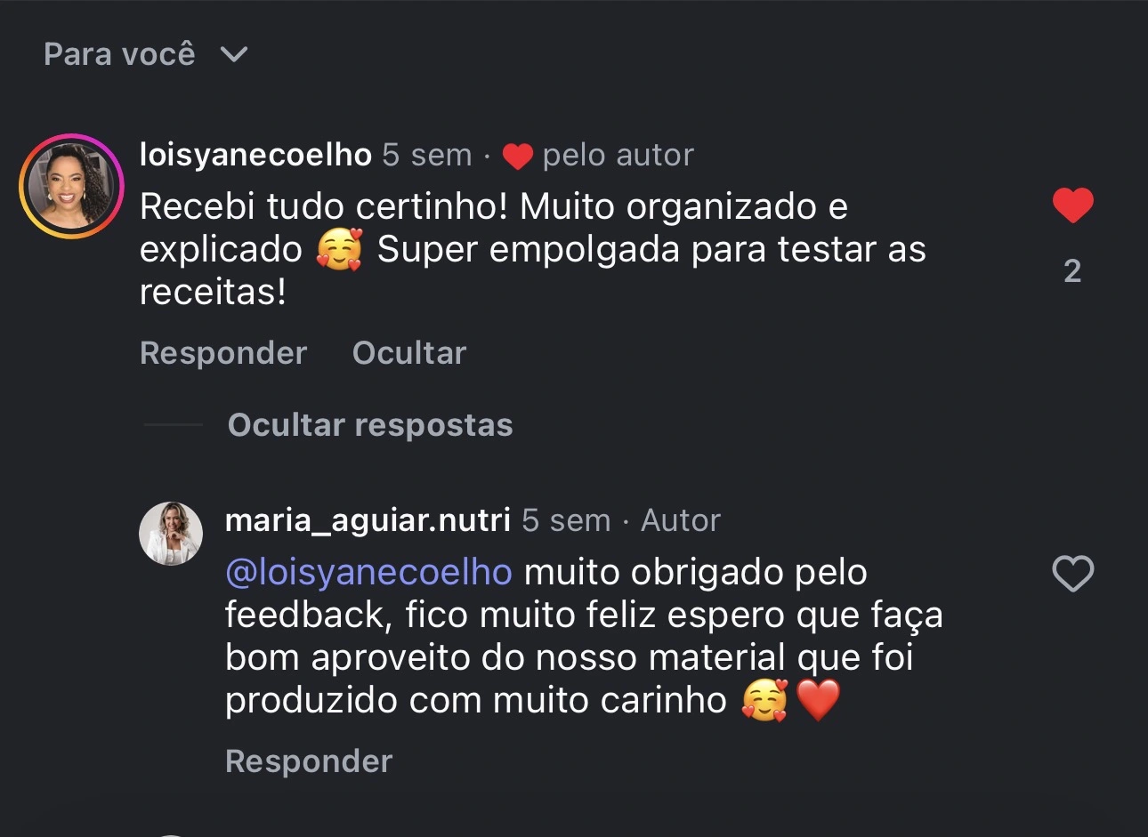Follow the @loisyanecoelho mention in the reply

[368, 572]
